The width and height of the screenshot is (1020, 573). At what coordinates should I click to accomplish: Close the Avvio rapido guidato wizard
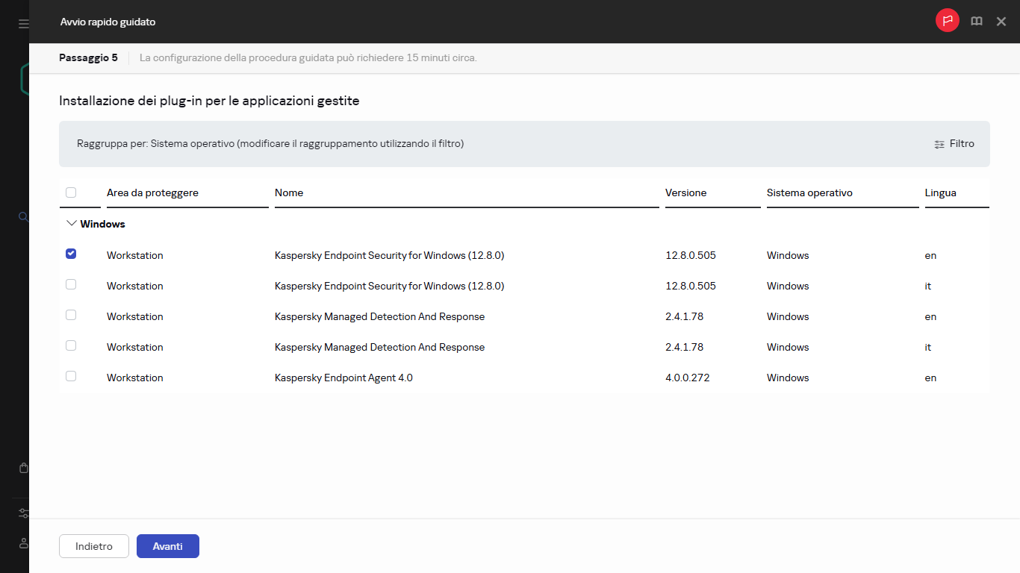(1001, 21)
